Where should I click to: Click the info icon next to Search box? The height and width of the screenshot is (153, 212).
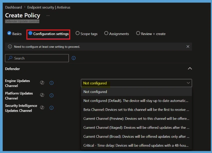(x=74, y=58)
